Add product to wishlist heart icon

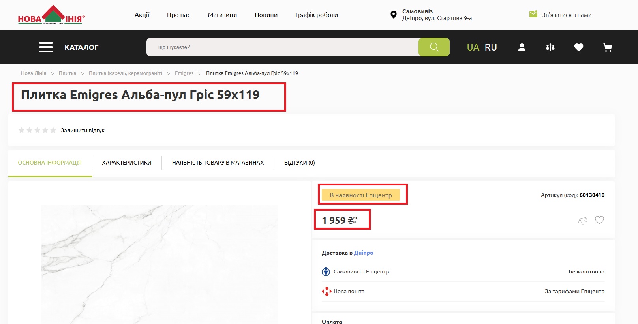pos(599,220)
